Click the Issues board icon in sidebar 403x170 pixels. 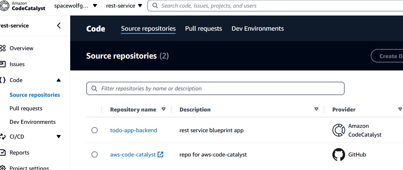click(2, 64)
